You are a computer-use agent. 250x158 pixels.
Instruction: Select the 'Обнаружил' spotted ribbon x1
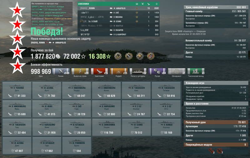coord(177,71)
